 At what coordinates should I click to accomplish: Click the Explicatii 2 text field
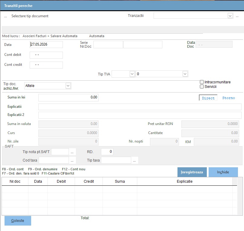[140, 115]
